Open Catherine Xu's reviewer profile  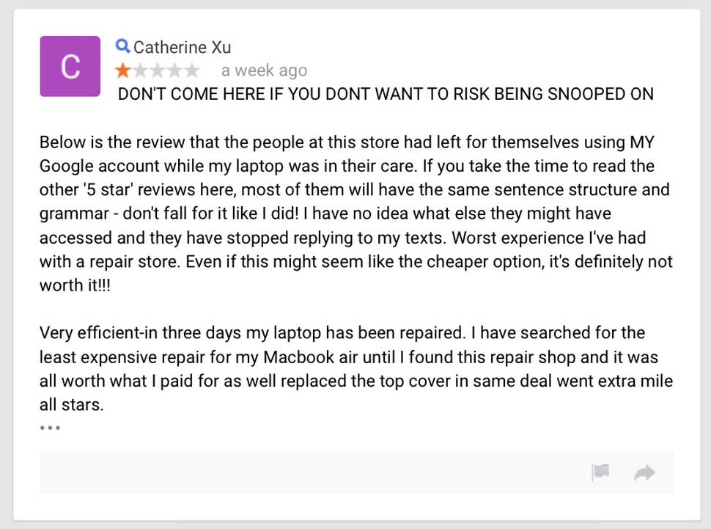coord(182,47)
